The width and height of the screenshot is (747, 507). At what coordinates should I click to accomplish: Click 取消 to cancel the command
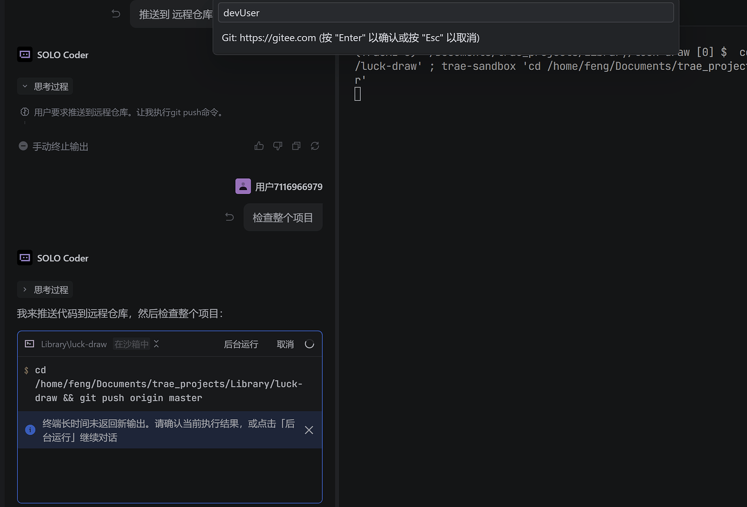[x=285, y=344]
